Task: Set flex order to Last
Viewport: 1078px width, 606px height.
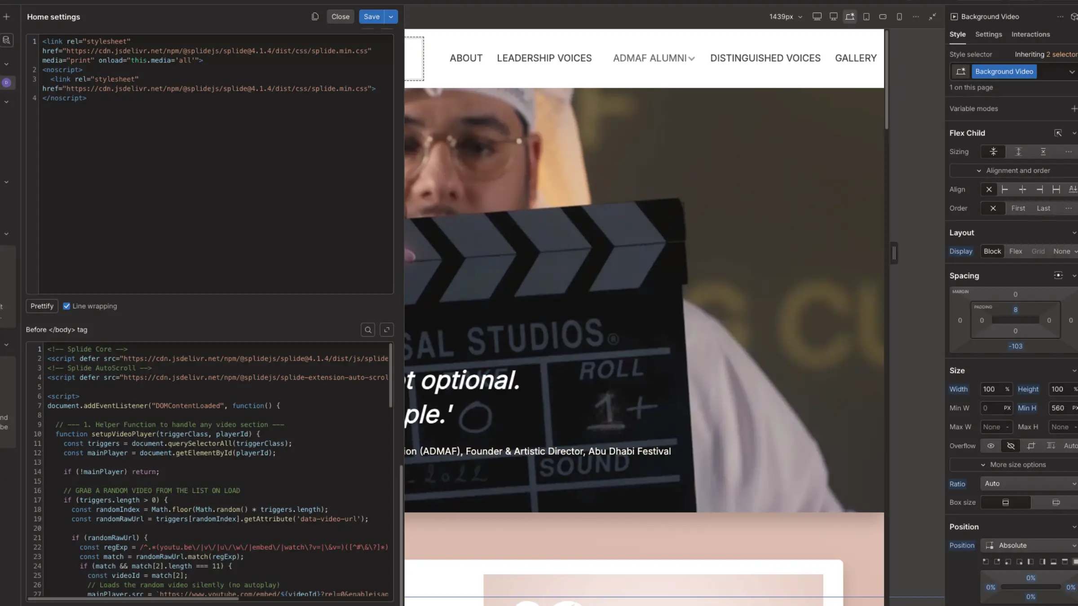Action: point(1043,208)
